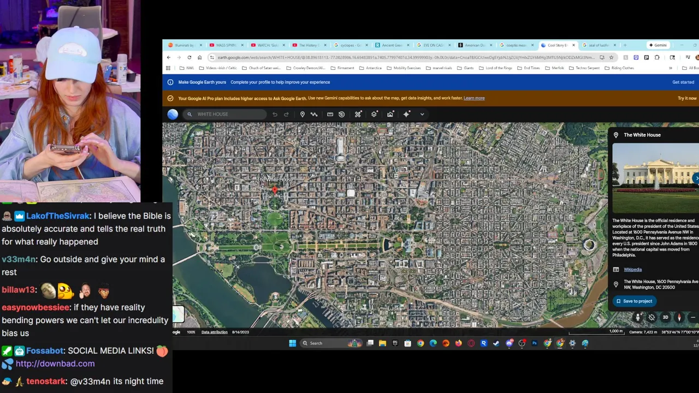The image size is (699, 393).
Task: Click the red White House map pin
Action: 275,190
